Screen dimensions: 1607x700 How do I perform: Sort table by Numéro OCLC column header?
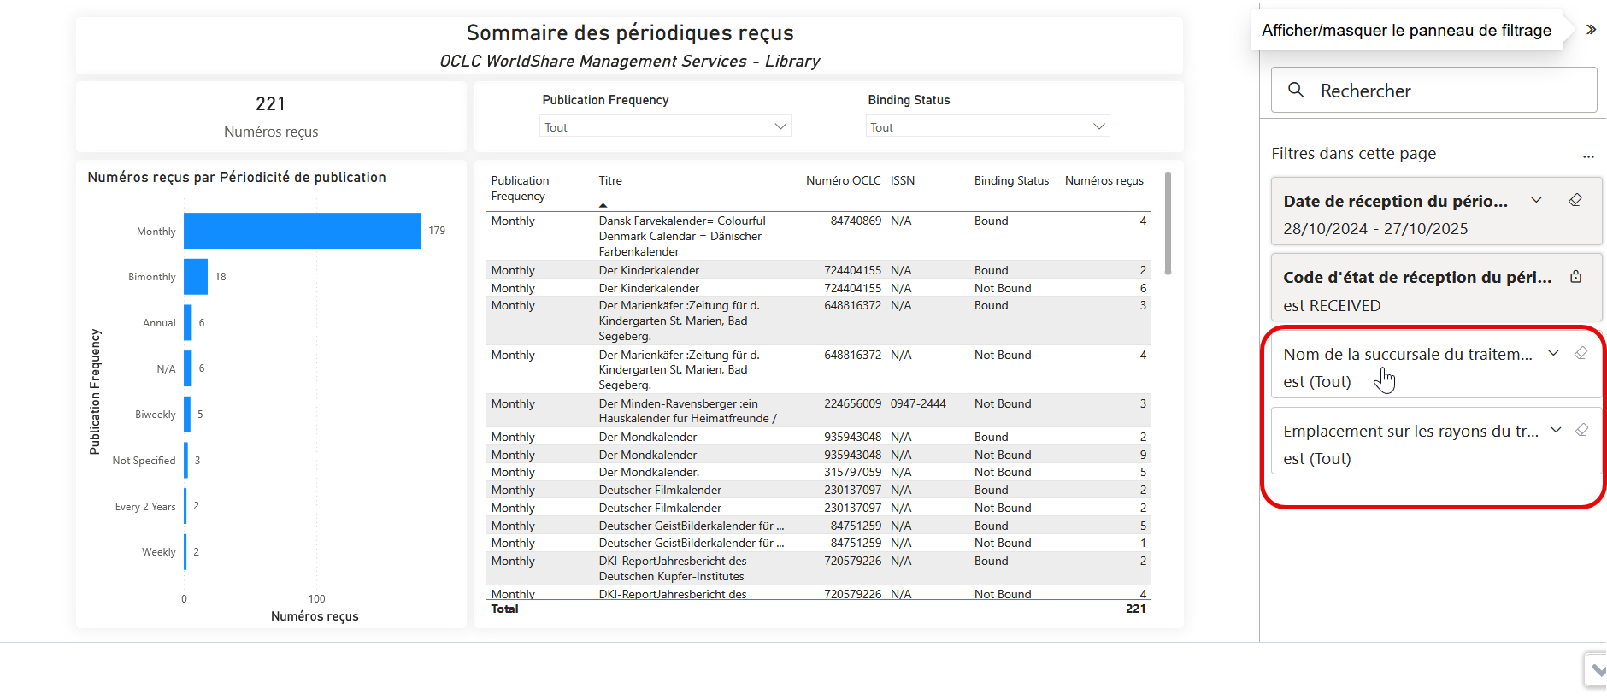(843, 180)
